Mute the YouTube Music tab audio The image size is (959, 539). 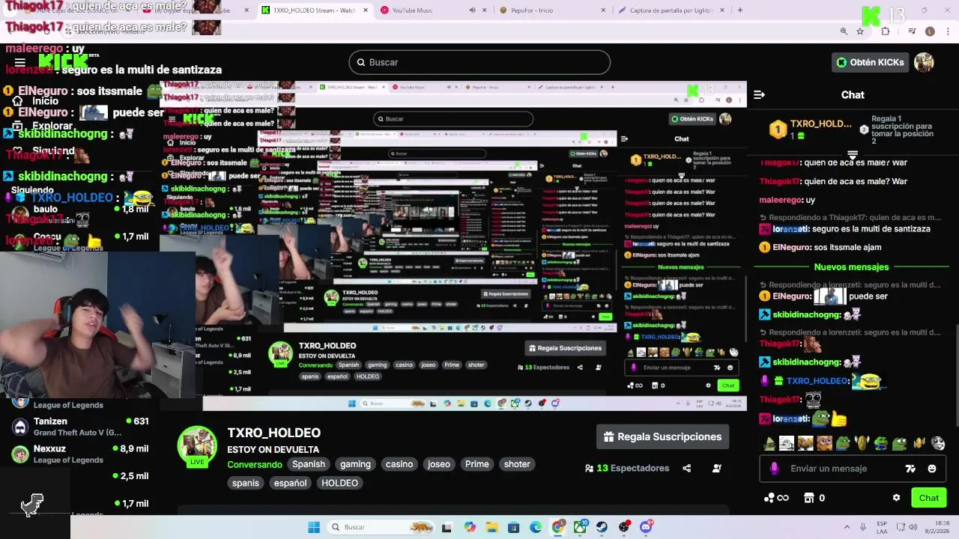click(x=472, y=10)
